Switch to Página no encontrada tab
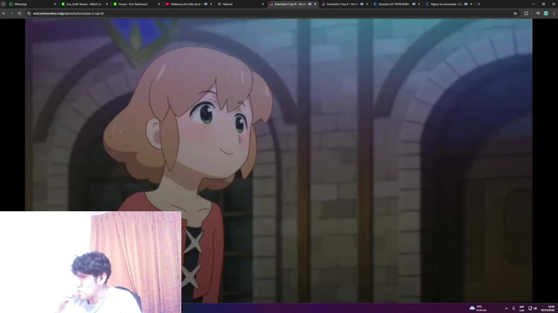Screen dimensions: 558x313 click(449, 4)
